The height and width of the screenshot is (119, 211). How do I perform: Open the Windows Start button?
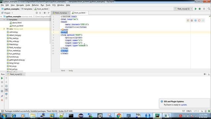click(x=4, y=116)
